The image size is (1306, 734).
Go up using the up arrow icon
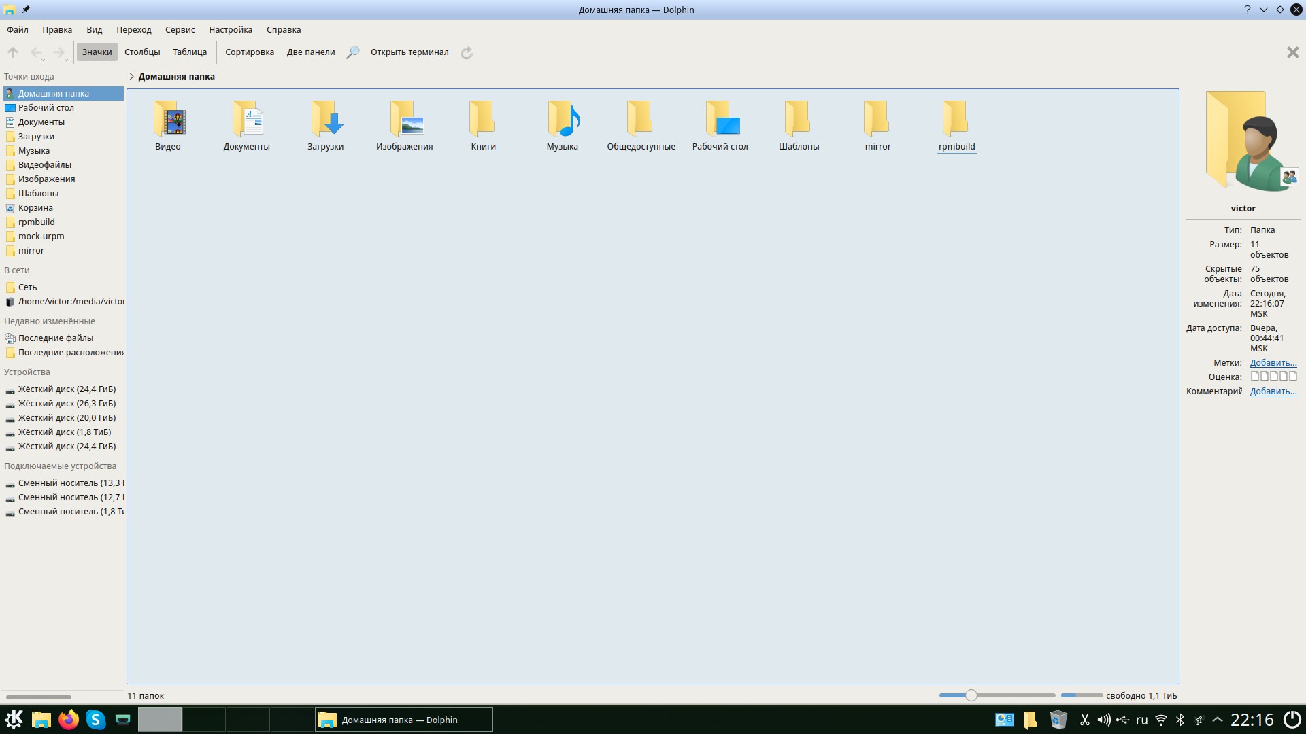[13, 52]
